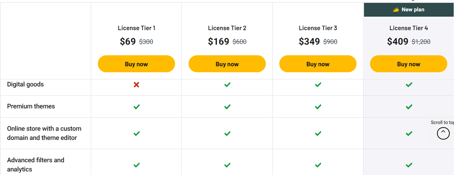The height and width of the screenshot is (175, 454).
Task: Click custom domain checkmark for License Tier 2
Action: (x=227, y=134)
